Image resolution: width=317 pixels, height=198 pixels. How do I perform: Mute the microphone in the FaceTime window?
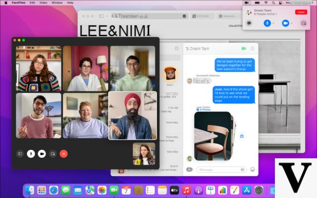(31, 154)
